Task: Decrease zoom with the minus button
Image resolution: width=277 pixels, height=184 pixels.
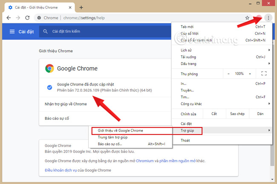Action: click(x=228, y=74)
